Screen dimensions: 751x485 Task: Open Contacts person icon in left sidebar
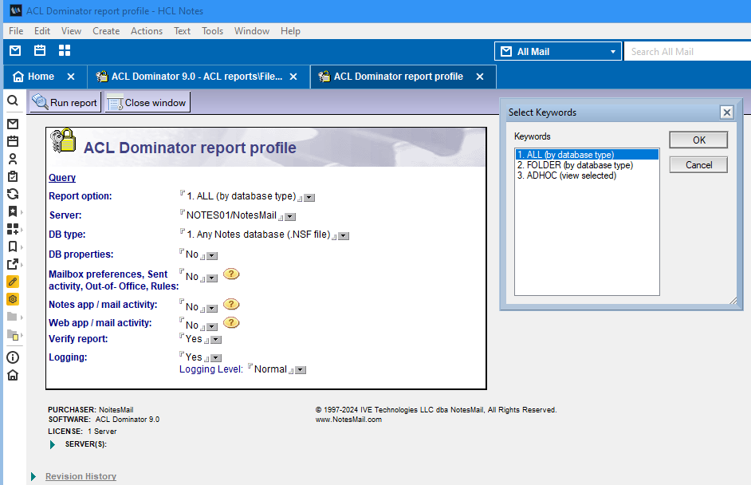click(x=13, y=159)
